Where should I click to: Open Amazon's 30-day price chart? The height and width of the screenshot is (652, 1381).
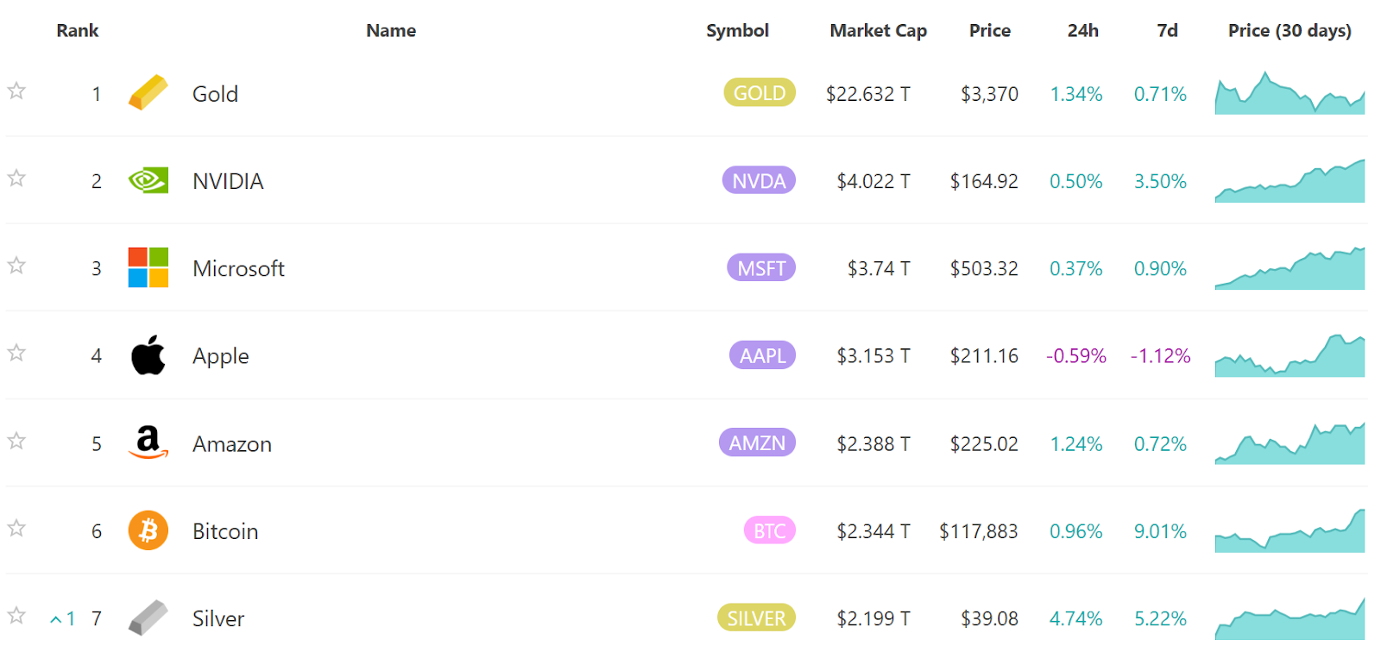1290,442
